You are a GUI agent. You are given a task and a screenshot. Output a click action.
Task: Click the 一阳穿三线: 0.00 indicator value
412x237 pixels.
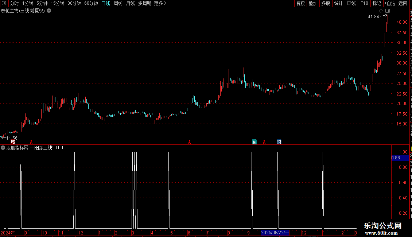(47, 148)
